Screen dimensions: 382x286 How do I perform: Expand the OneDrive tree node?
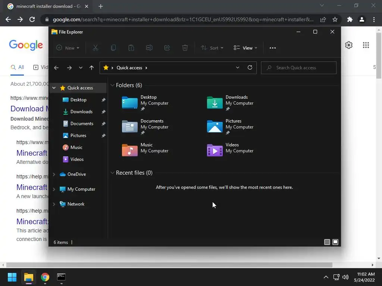[x=54, y=174]
